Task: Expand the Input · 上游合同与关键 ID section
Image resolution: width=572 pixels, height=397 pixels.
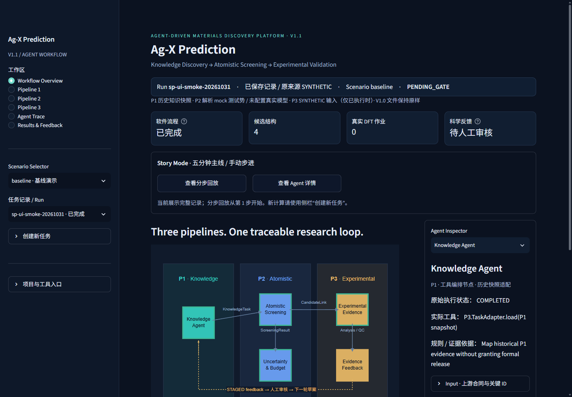Action: tap(480, 384)
